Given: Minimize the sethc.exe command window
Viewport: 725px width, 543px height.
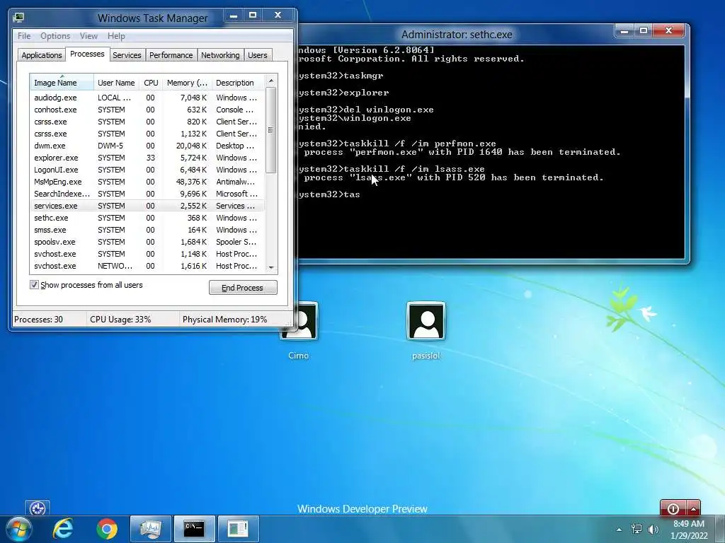Looking at the screenshot, I should 624,31.
